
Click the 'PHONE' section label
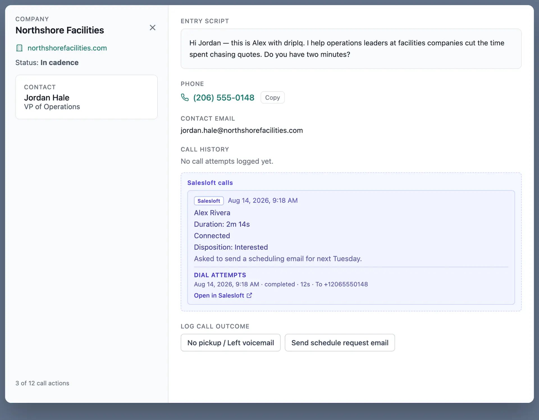click(192, 84)
